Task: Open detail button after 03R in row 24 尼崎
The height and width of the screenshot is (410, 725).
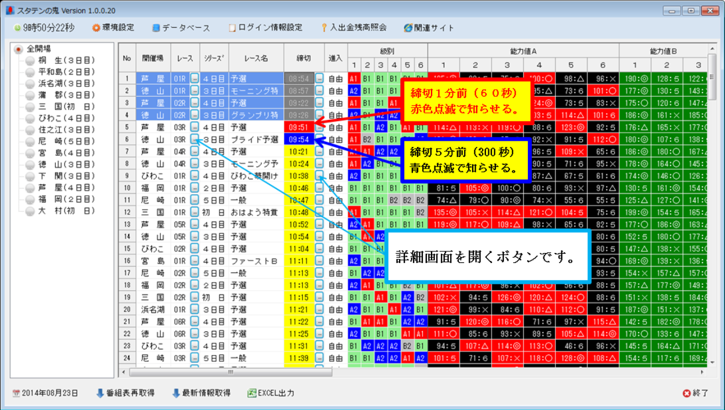Action: click(195, 358)
